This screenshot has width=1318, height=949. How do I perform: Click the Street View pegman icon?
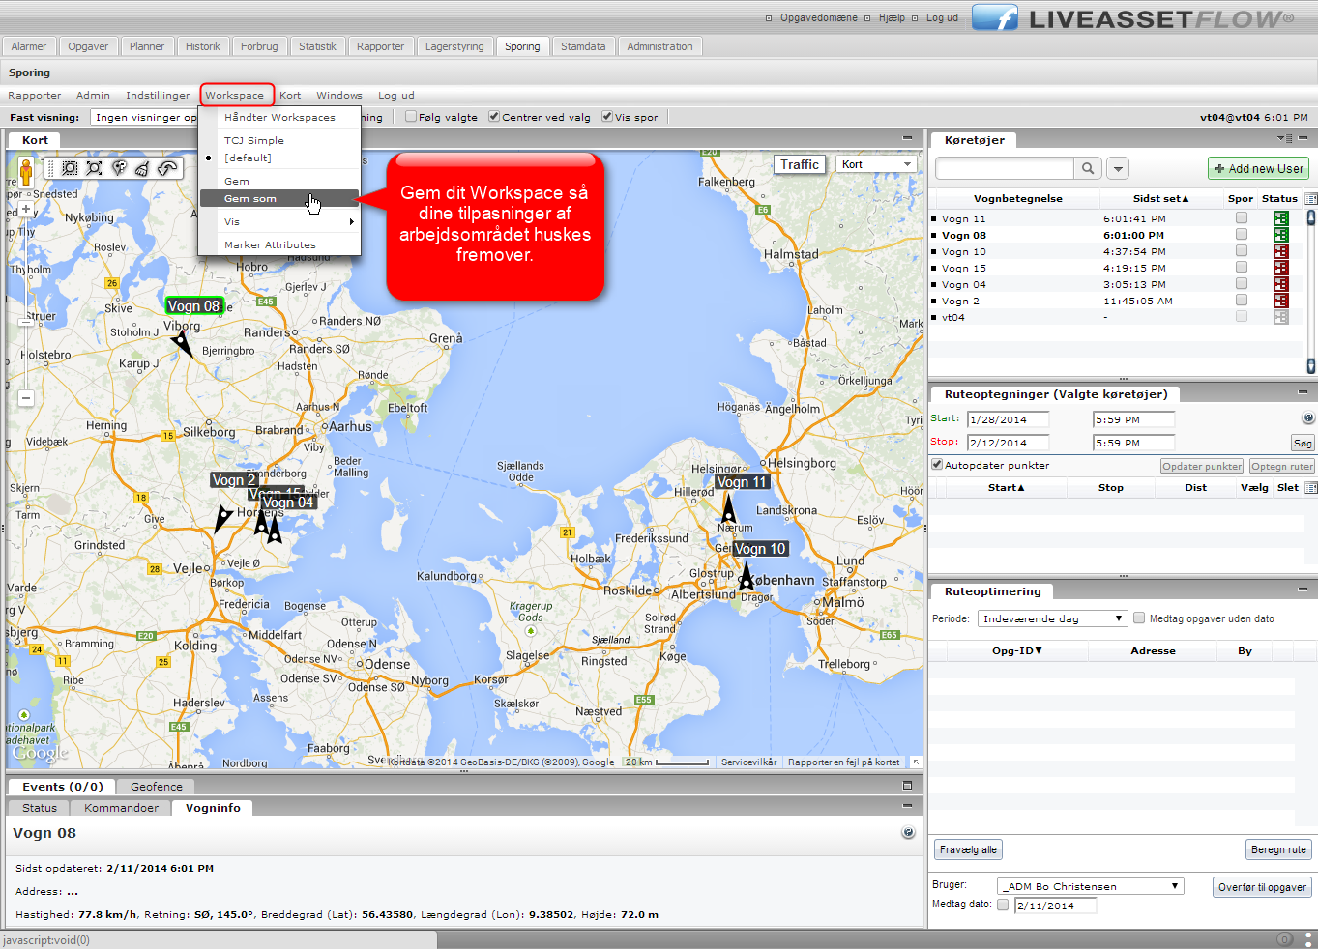tap(25, 172)
